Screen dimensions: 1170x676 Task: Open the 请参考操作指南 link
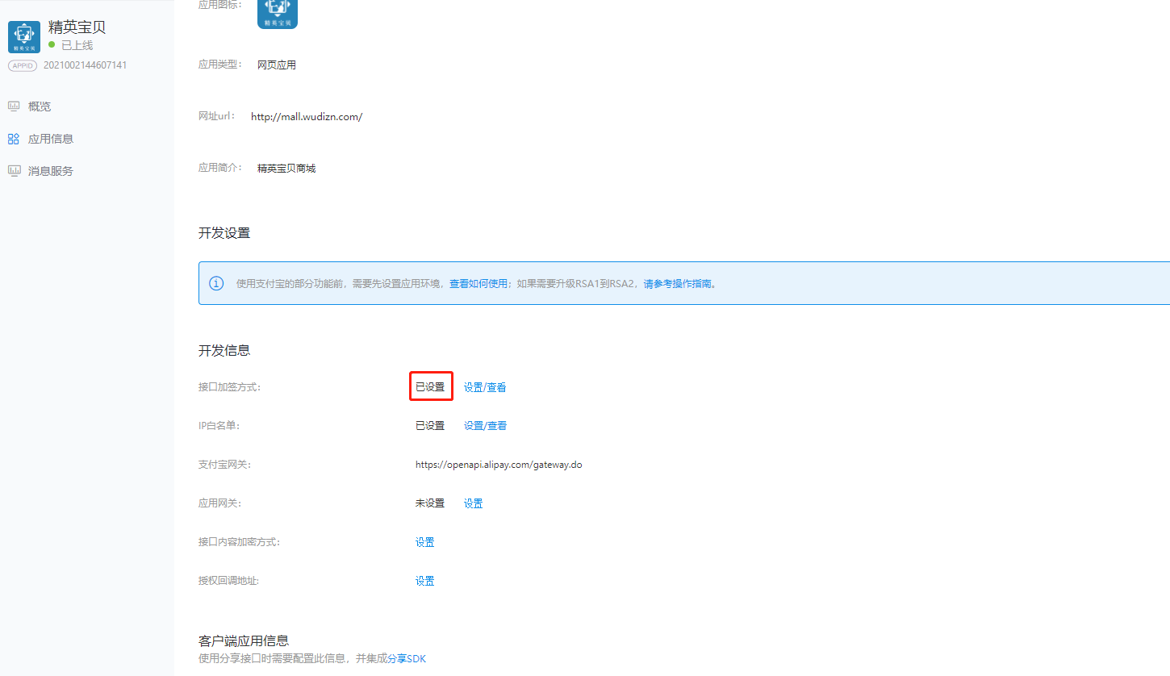pos(677,284)
